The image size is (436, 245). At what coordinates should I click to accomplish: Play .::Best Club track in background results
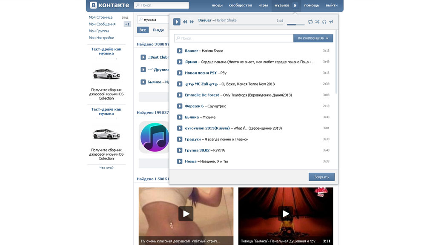(143, 57)
